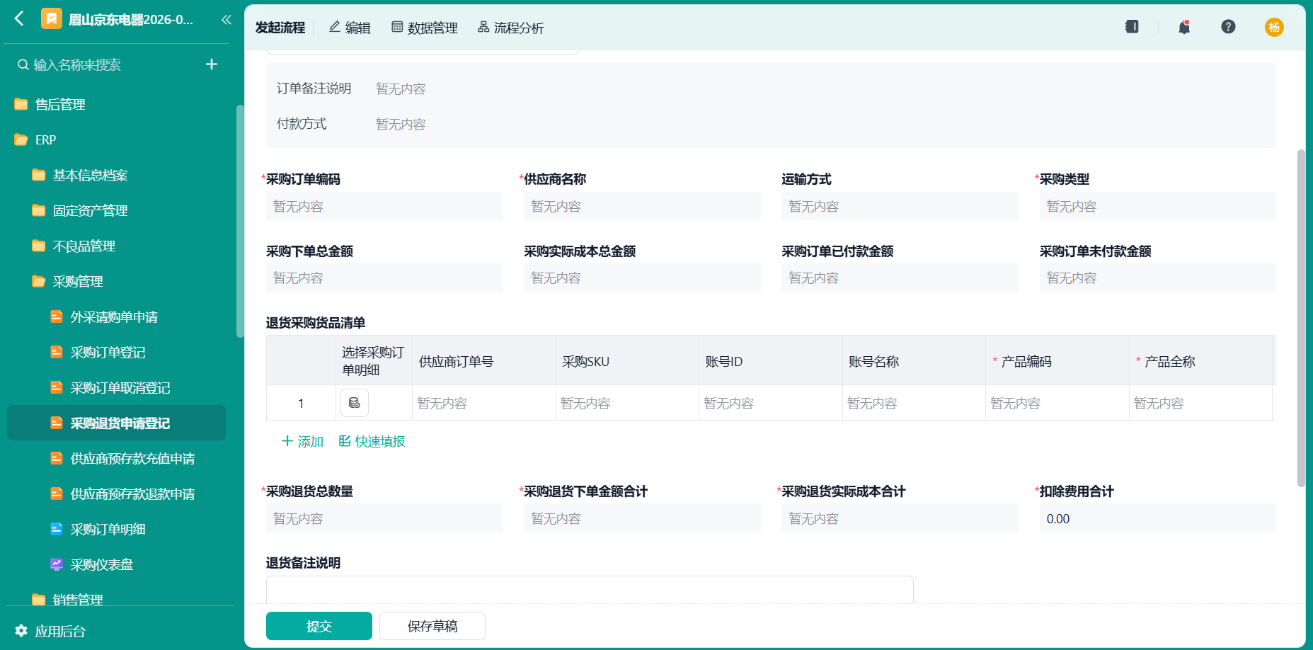Click database icon to select purchase detail
Image resolution: width=1313 pixels, height=650 pixels.
point(355,403)
